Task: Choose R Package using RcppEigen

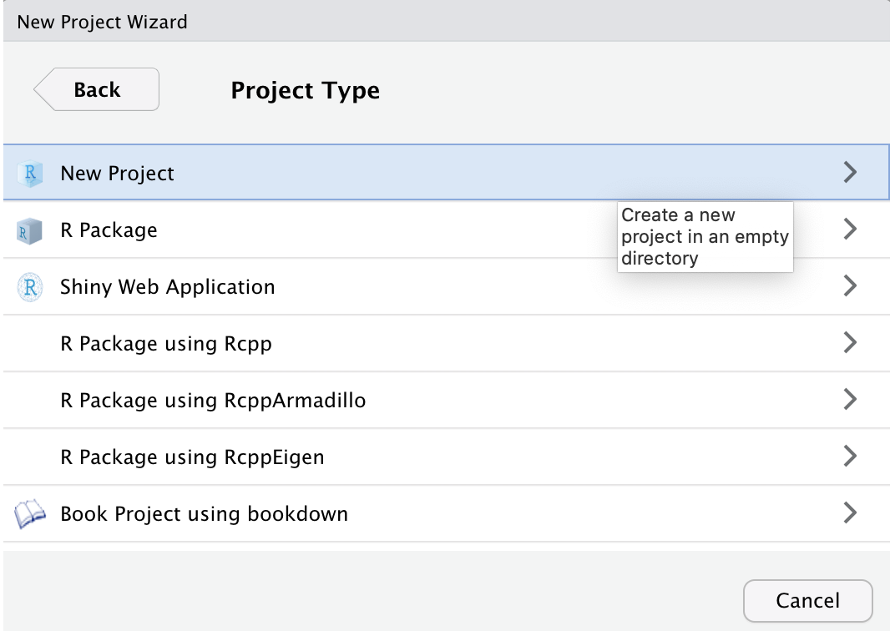Action: 192,457
